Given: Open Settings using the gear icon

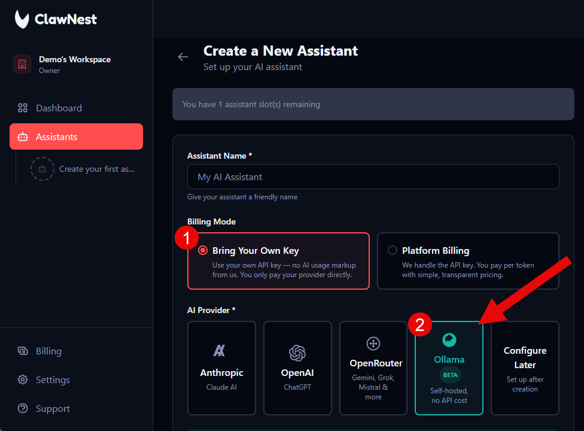Looking at the screenshot, I should pos(22,380).
